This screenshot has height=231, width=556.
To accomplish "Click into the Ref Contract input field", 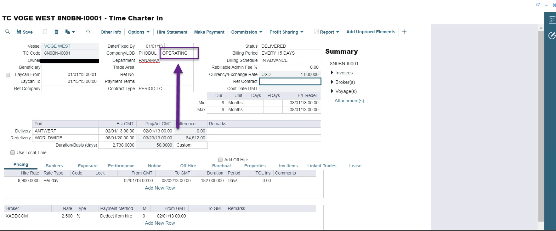I will (x=290, y=82).
